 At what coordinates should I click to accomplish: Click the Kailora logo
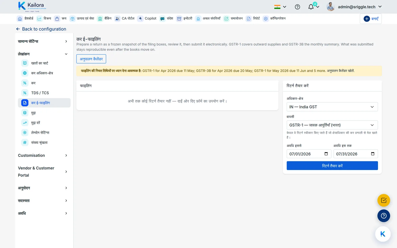(x=32, y=7)
